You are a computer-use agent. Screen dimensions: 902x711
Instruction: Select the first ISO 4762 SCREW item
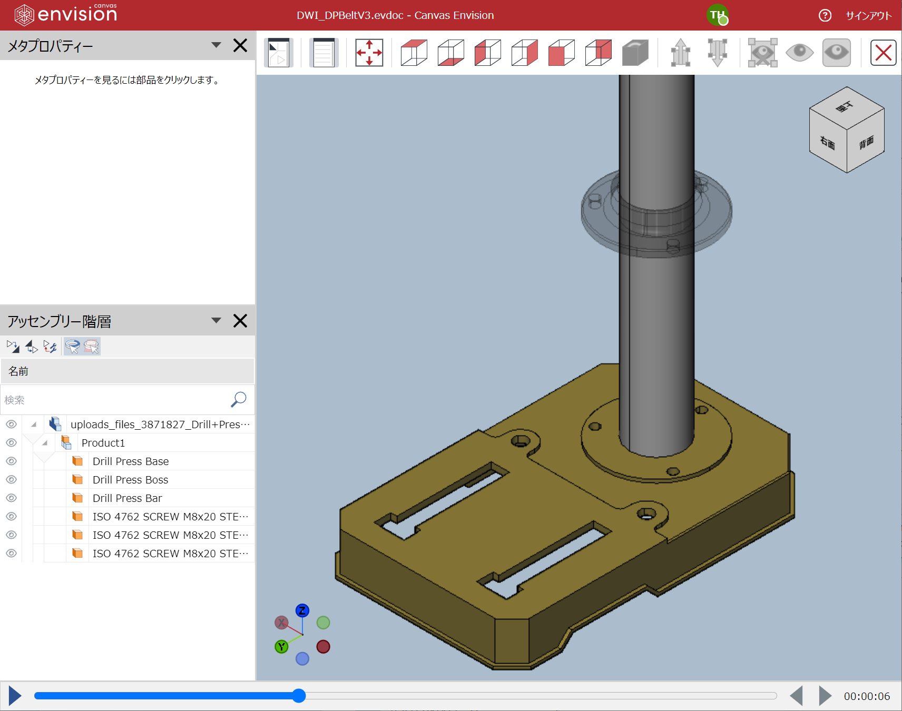pos(170,517)
